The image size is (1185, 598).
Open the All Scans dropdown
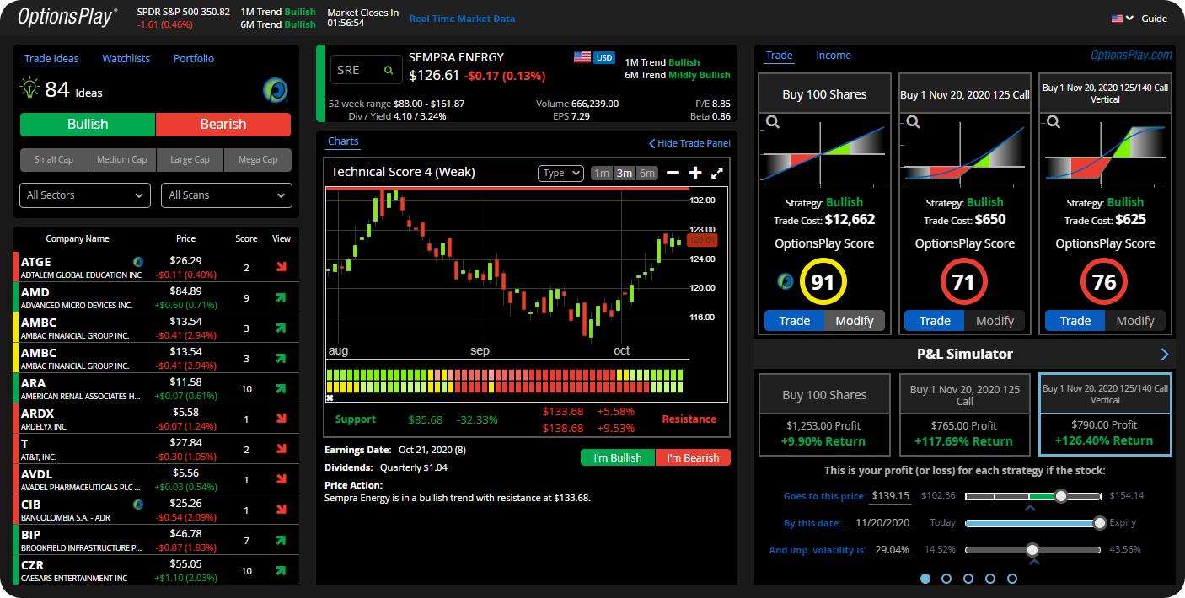point(227,195)
